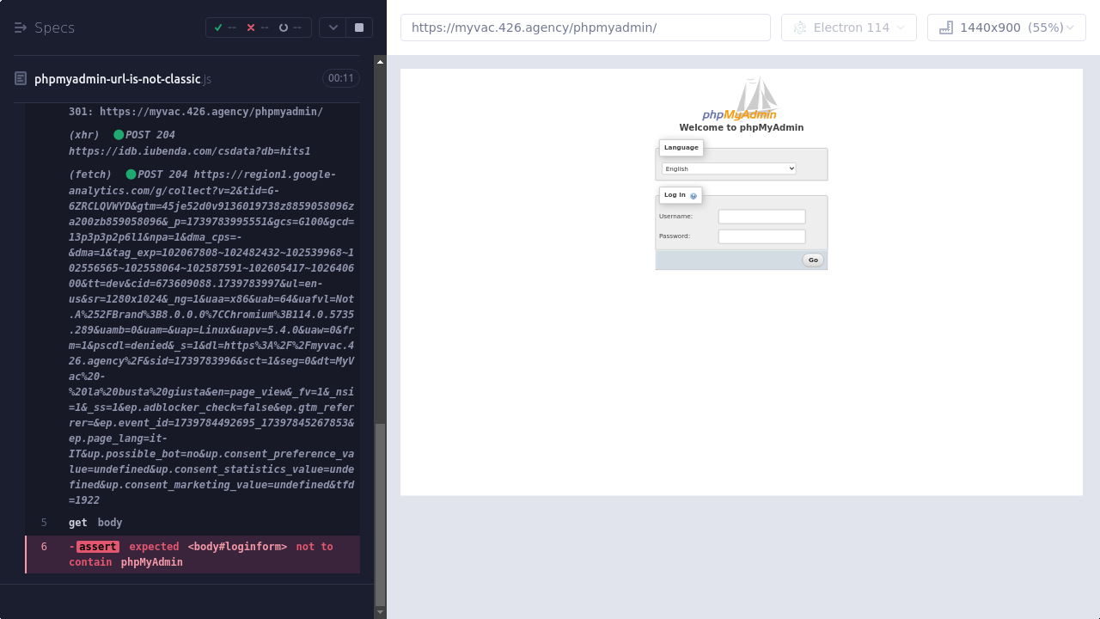The image size is (1100, 619).
Task: Open the chevron dropdown next to stop button
Action: (x=333, y=28)
